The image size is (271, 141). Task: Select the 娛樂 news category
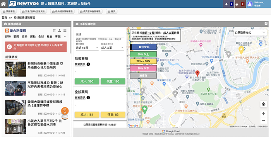pyautogui.click(x=24, y=37)
